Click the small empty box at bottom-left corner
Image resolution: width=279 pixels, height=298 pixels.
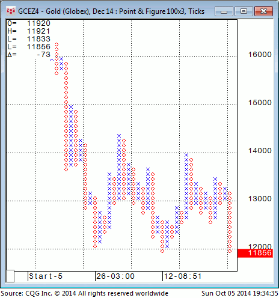[x=10, y=276]
